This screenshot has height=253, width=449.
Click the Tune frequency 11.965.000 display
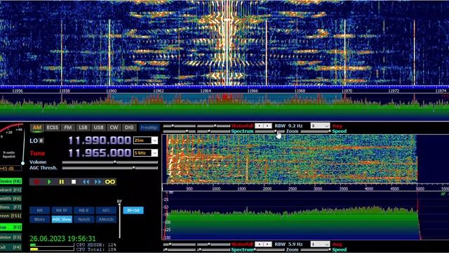[x=100, y=153]
